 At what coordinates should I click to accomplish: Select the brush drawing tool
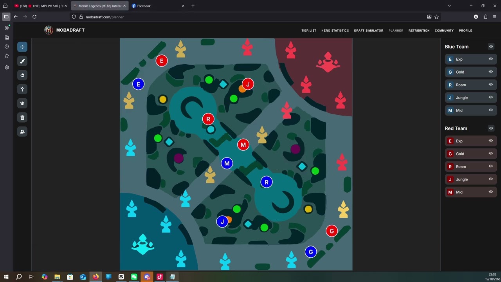(x=22, y=61)
